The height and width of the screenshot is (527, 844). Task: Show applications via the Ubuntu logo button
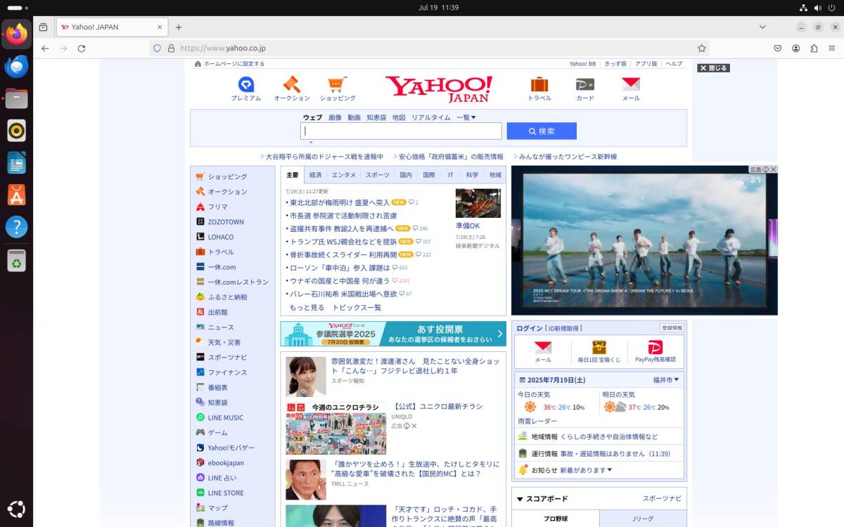tap(16, 509)
